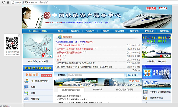Open 客运服务 menu item
Viewport: 178px width, 107px height.
tap(75, 31)
